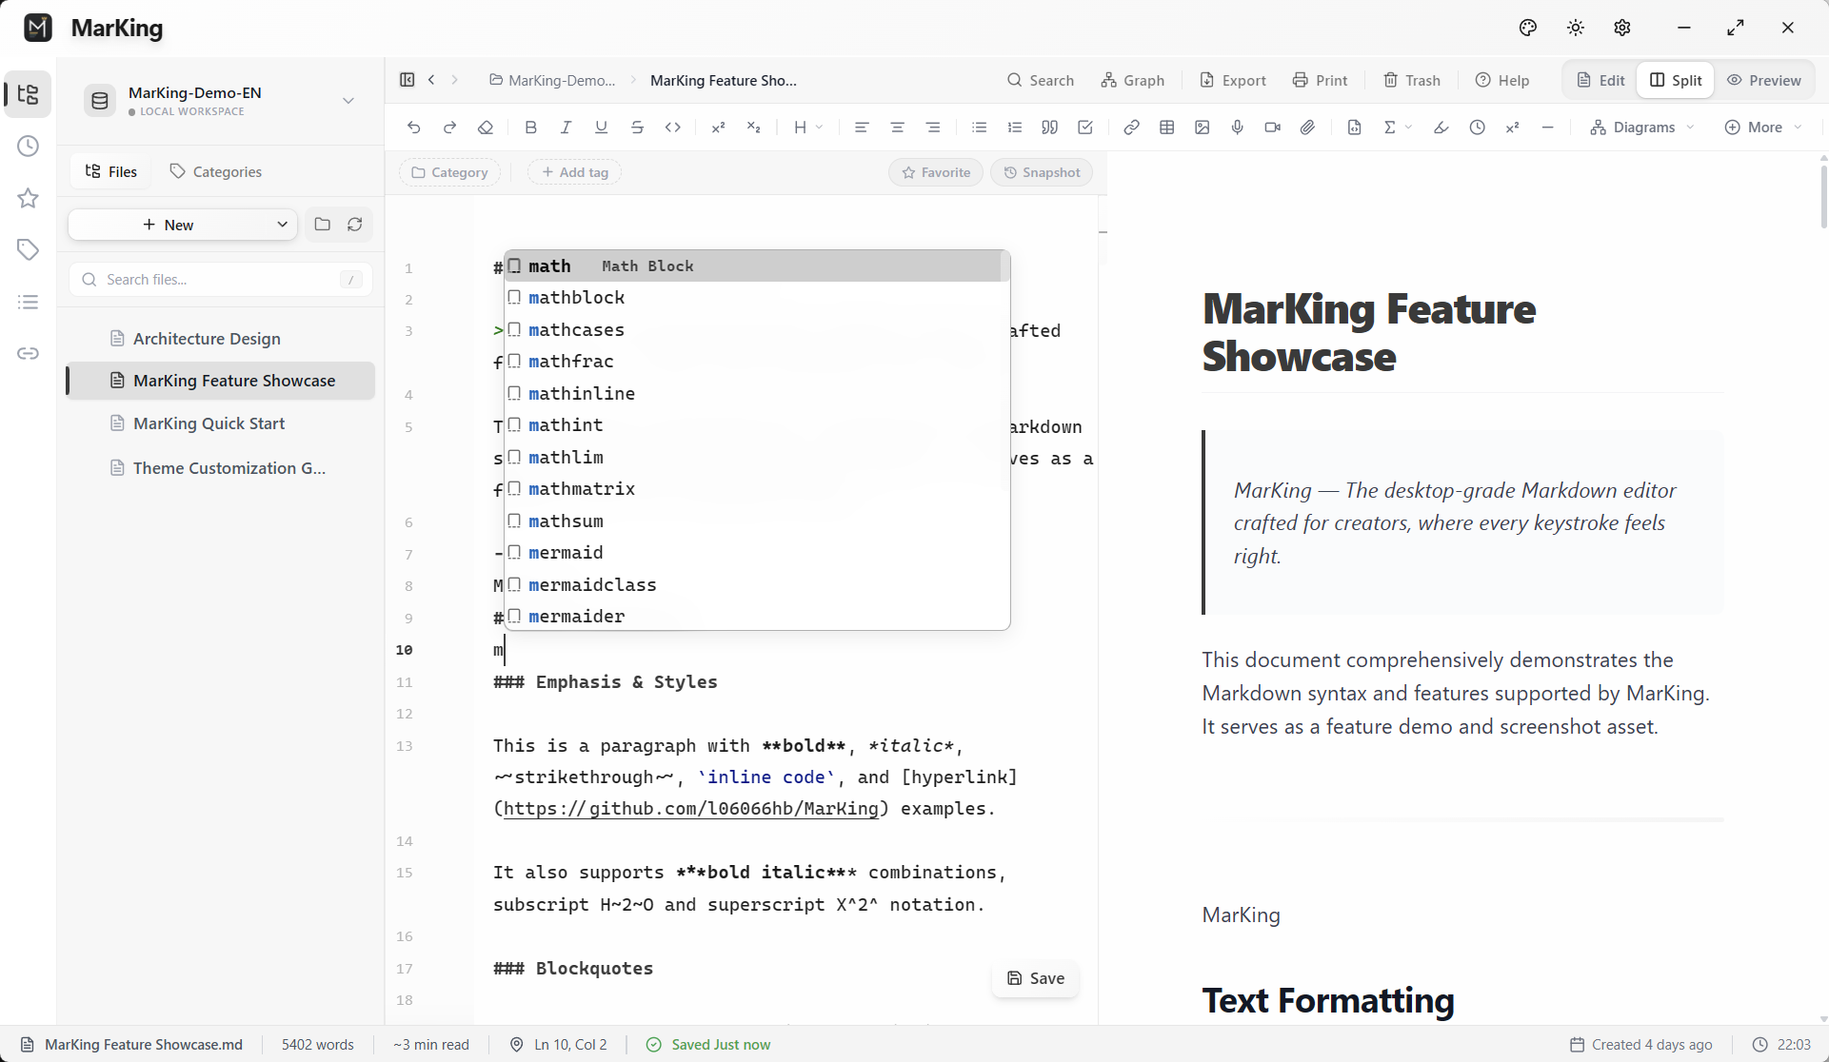Choose the mathfrac snippet suggestion
The height and width of the screenshot is (1062, 1829).
coord(757,362)
